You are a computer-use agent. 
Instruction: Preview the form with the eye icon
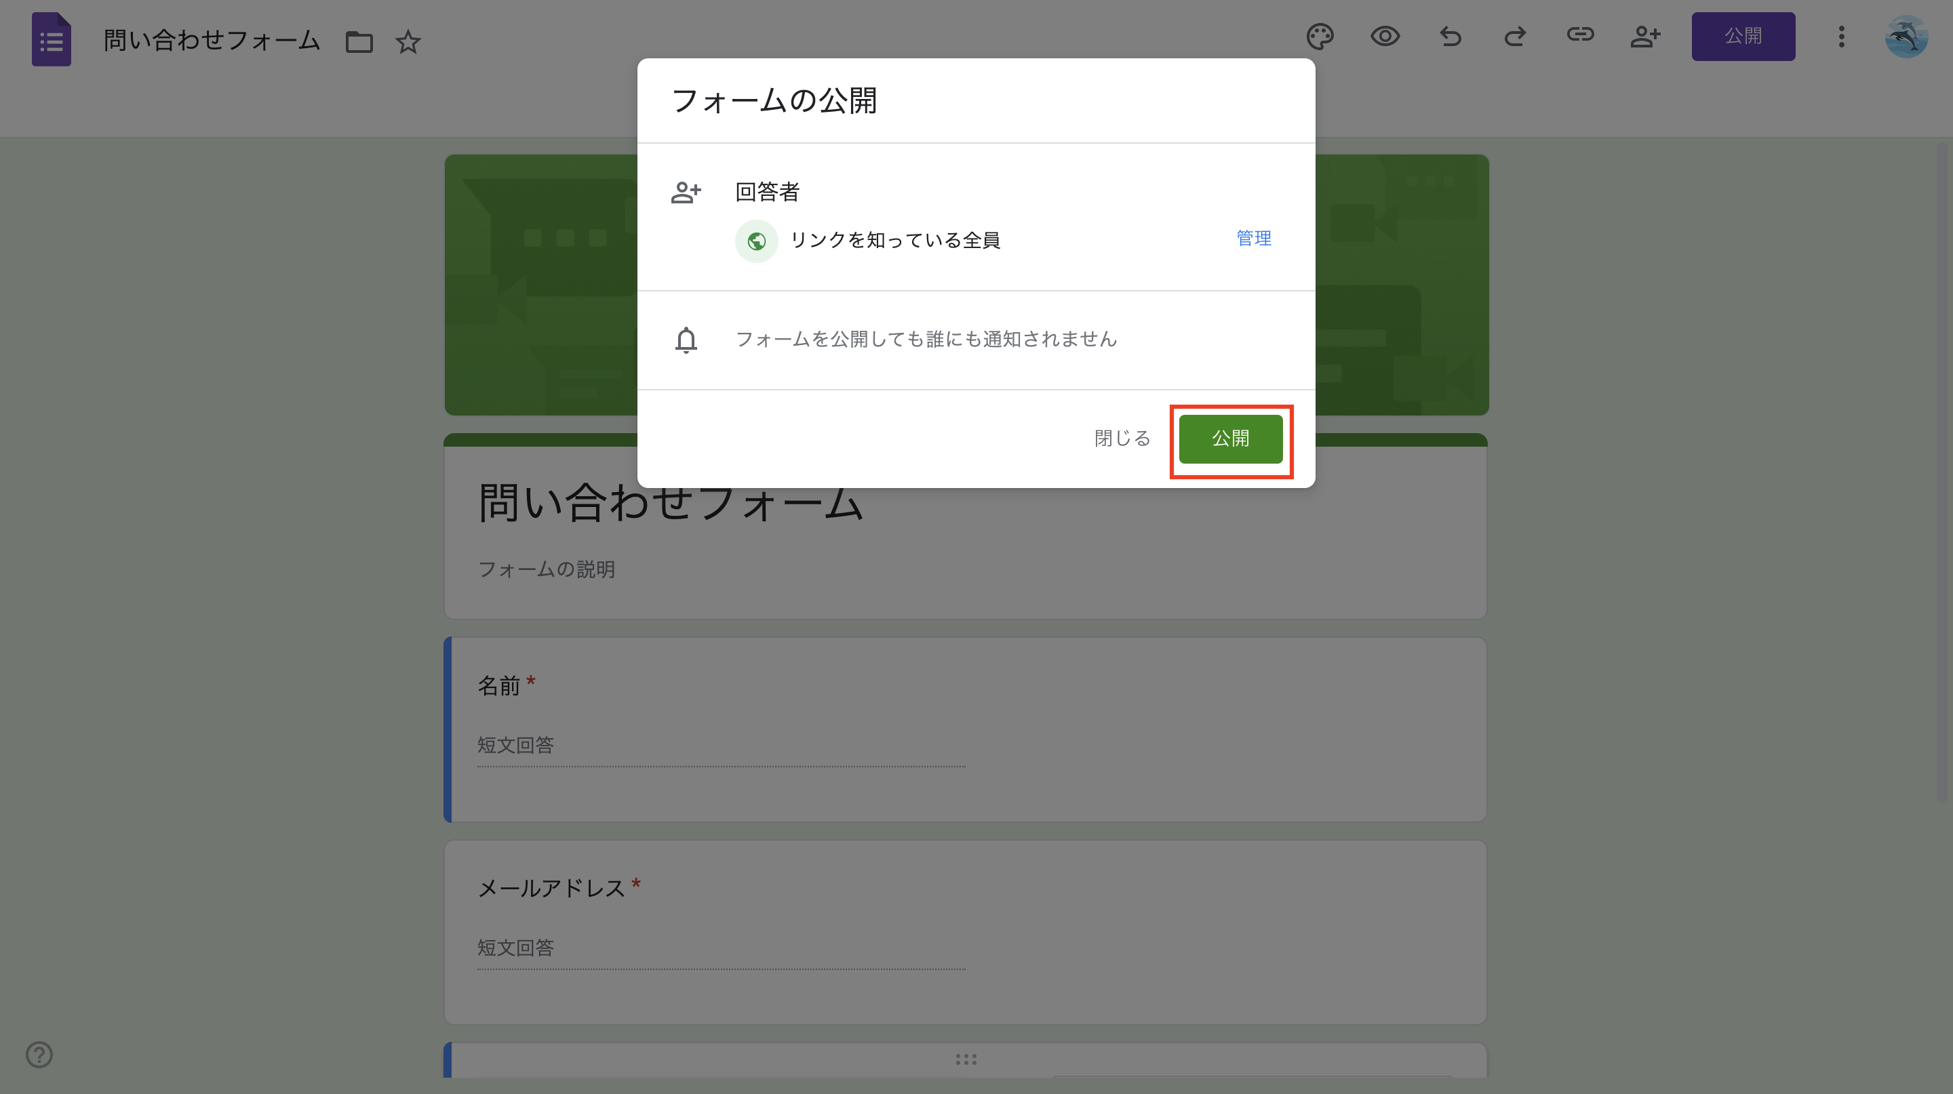tap(1385, 37)
